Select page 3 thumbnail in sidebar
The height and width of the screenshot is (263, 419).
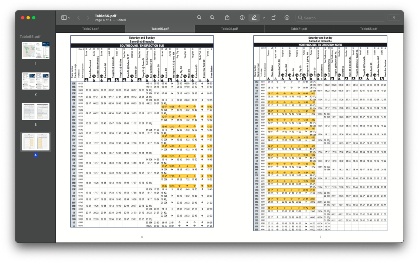(x=36, y=111)
